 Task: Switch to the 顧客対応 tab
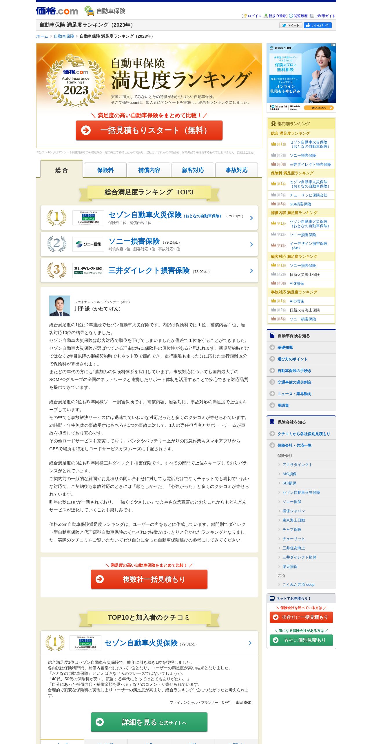click(193, 170)
